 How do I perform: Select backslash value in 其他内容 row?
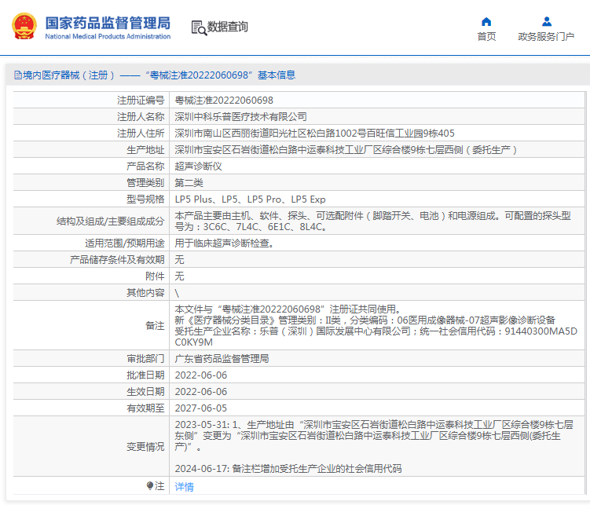(177, 293)
